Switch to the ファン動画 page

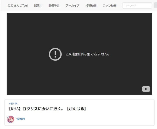click(110, 5)
